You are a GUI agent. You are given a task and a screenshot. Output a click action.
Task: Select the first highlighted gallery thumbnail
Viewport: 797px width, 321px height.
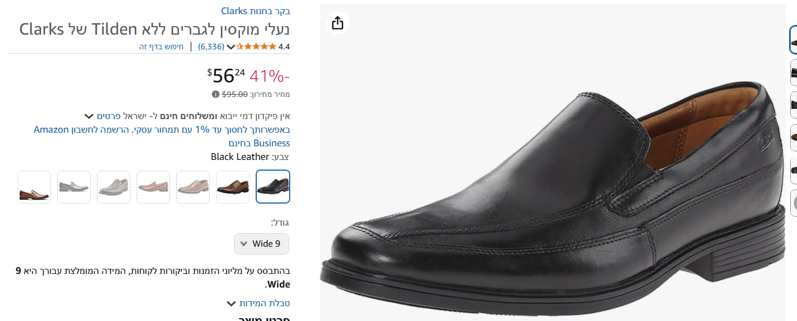(793, 40)
